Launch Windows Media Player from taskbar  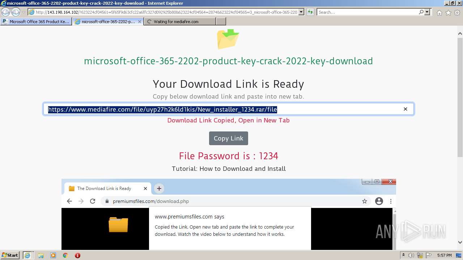[x=53, y=255]
